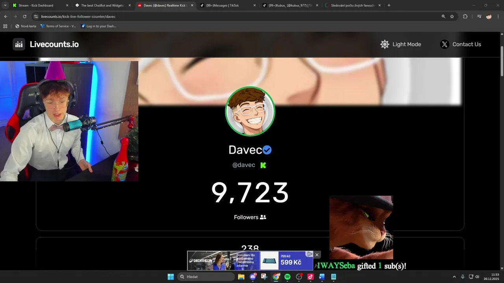Click the Light Mode label
This screenshot has width=504, height=283.
click(x=407, y=44)
